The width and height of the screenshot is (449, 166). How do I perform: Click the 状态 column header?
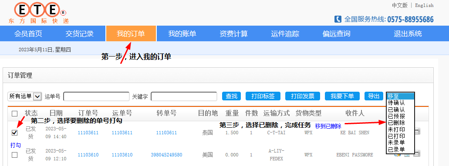31,113
